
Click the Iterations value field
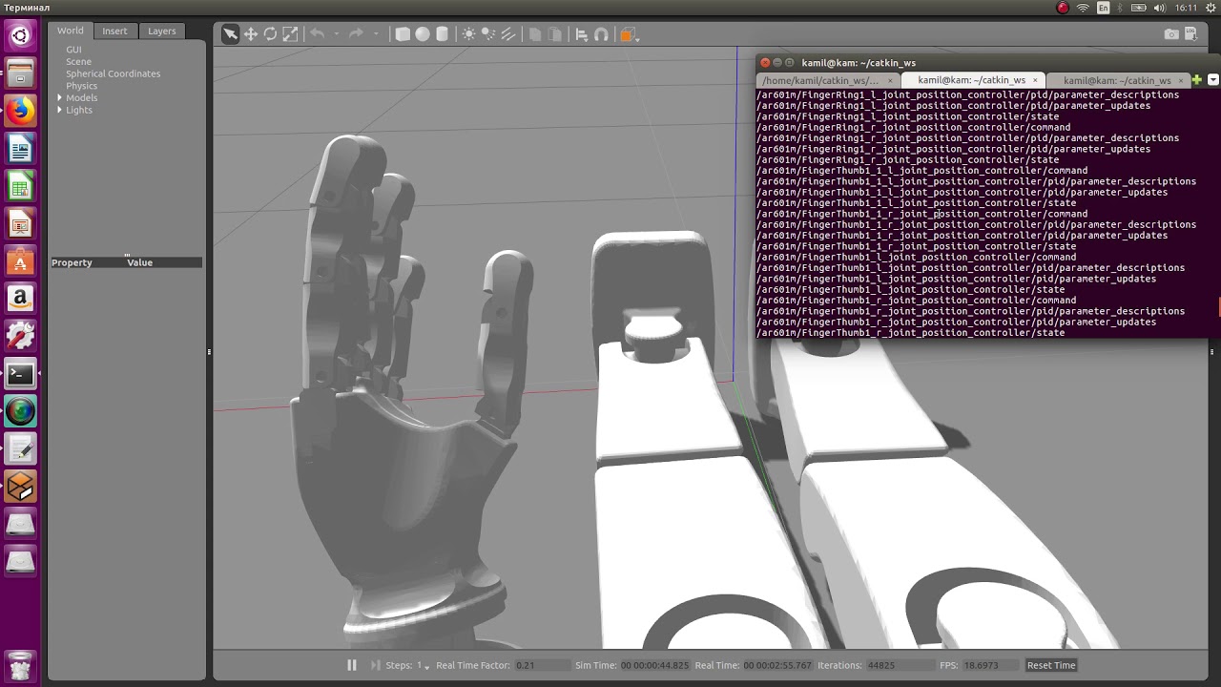(x=899, y=665)
